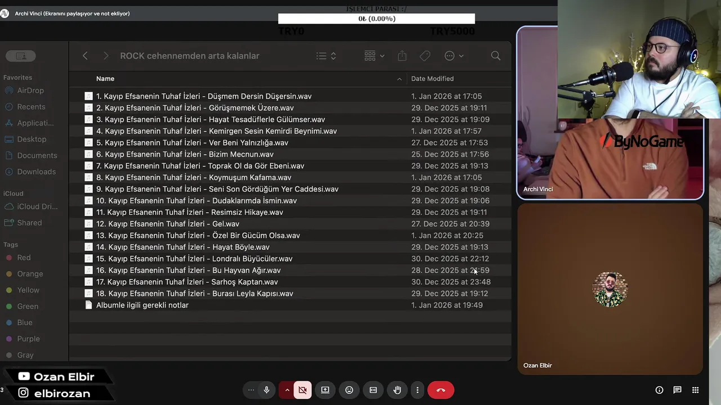This screenshot has width=721, height=405.
Task: Toggle the camera off/on button
Action: tap(302, 390)
